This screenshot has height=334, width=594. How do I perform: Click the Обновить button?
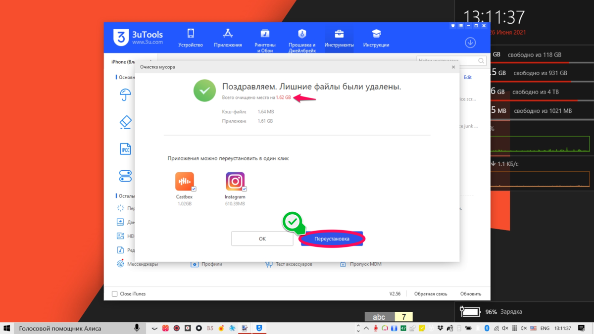pos(471,294)
